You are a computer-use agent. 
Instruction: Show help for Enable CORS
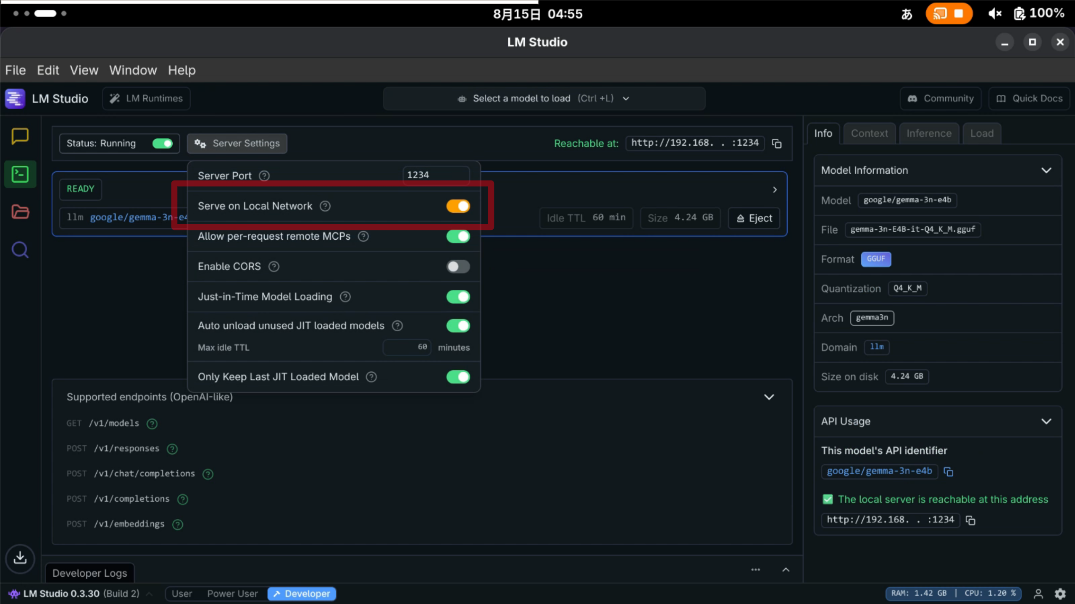coord(273,267)
